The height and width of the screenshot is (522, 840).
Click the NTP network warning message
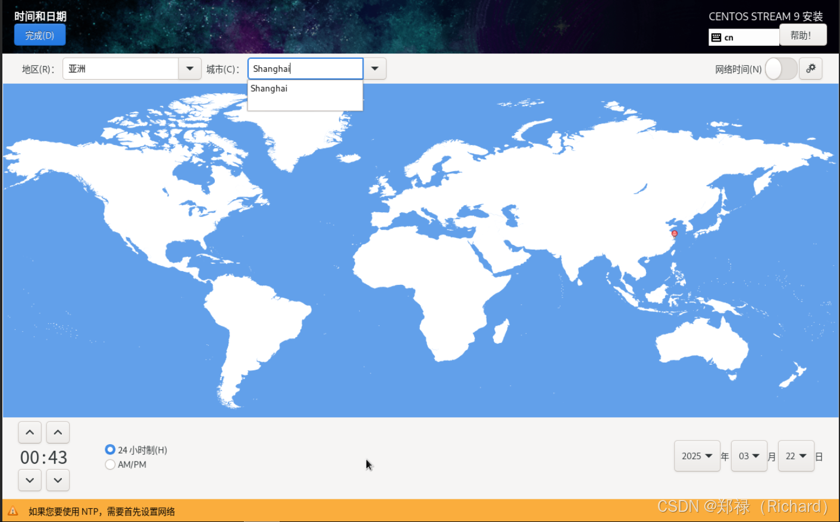(102, 511)
